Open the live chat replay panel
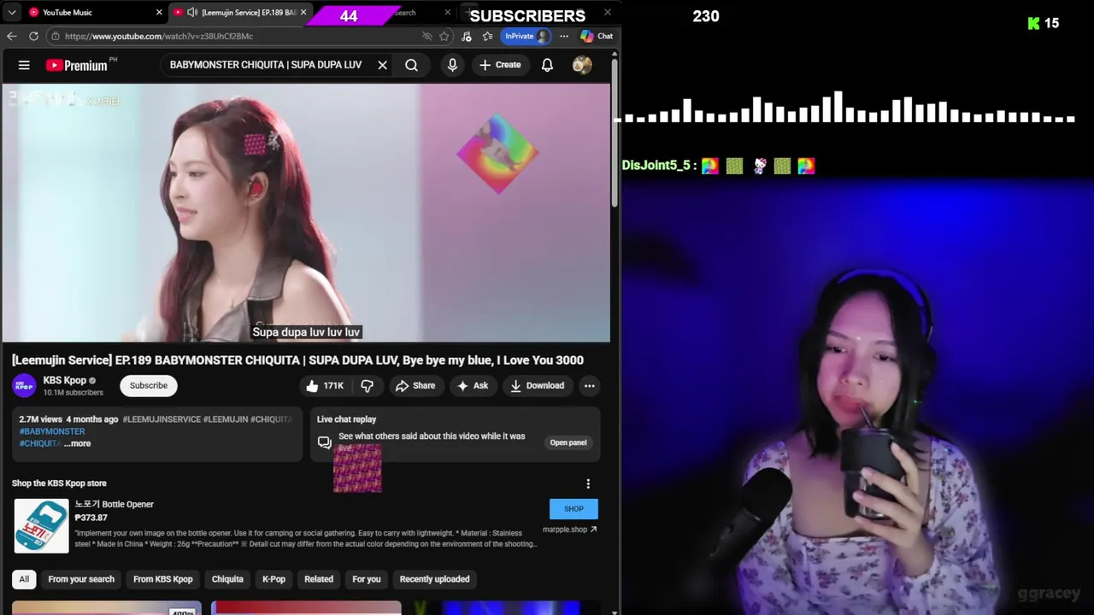Viewport: 1094px width, 615px height. coord(568,442)
